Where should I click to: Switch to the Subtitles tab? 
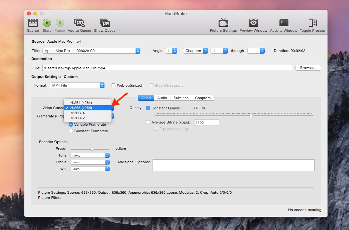(181, 98)
